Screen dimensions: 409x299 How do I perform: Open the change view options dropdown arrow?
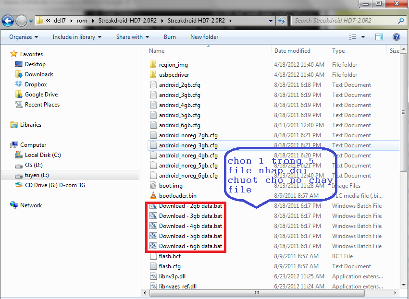(362, 37)
